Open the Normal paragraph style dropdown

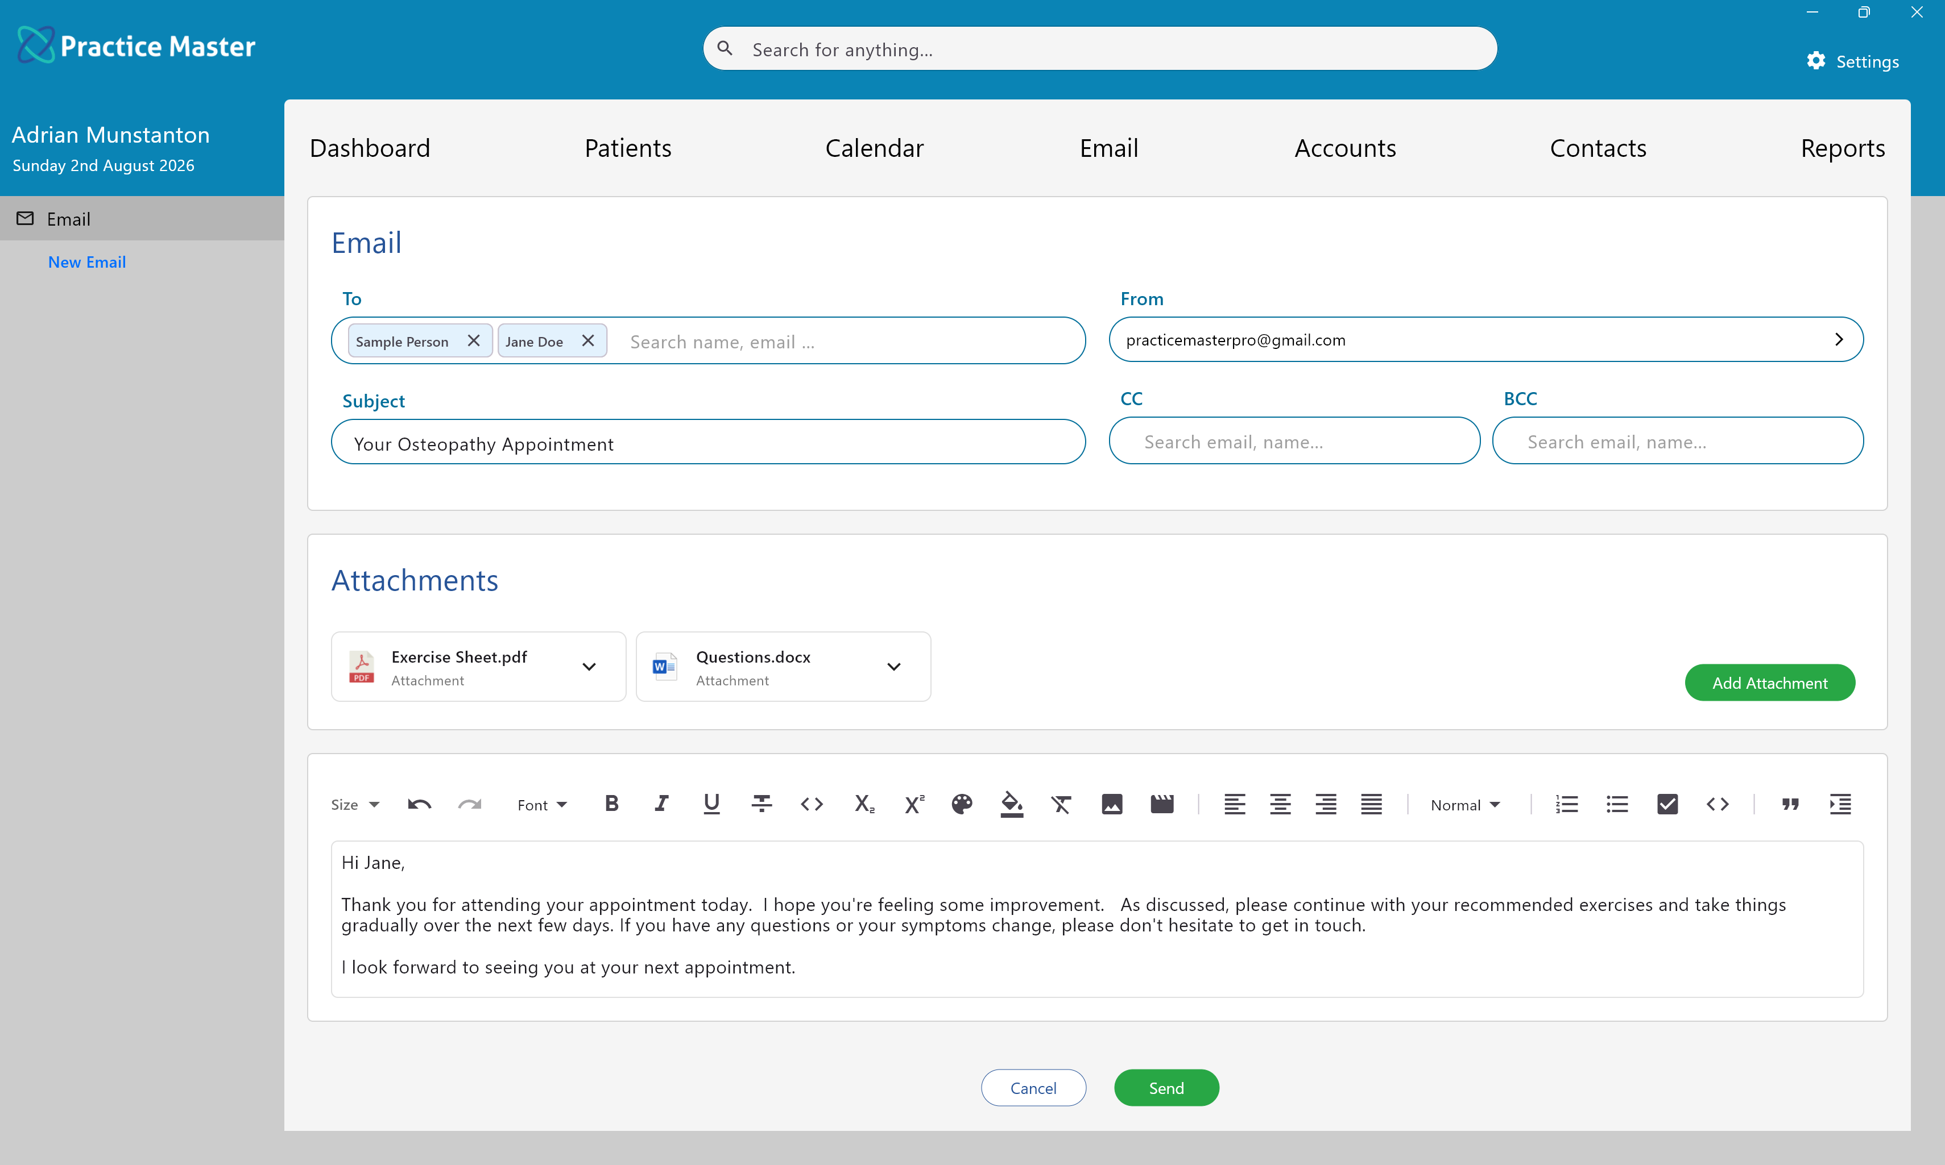pos(1466,805)
